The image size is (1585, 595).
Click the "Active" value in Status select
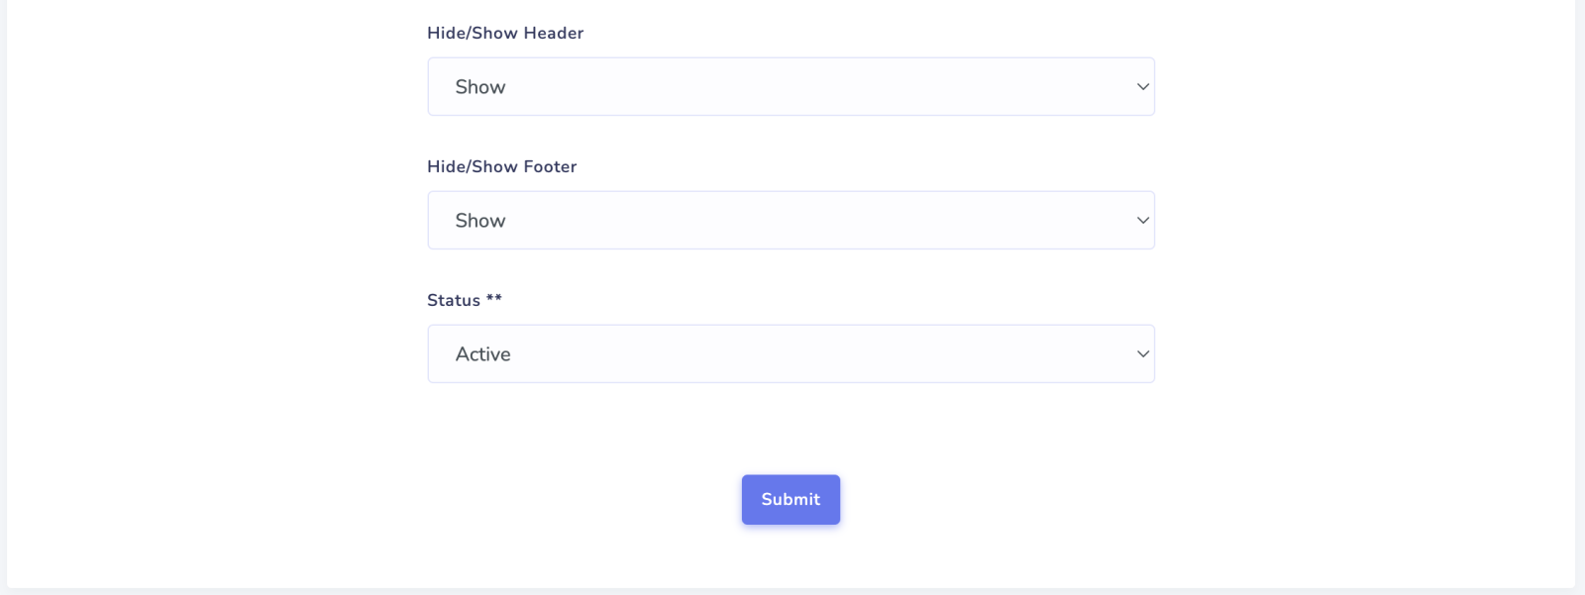point(483,354)
